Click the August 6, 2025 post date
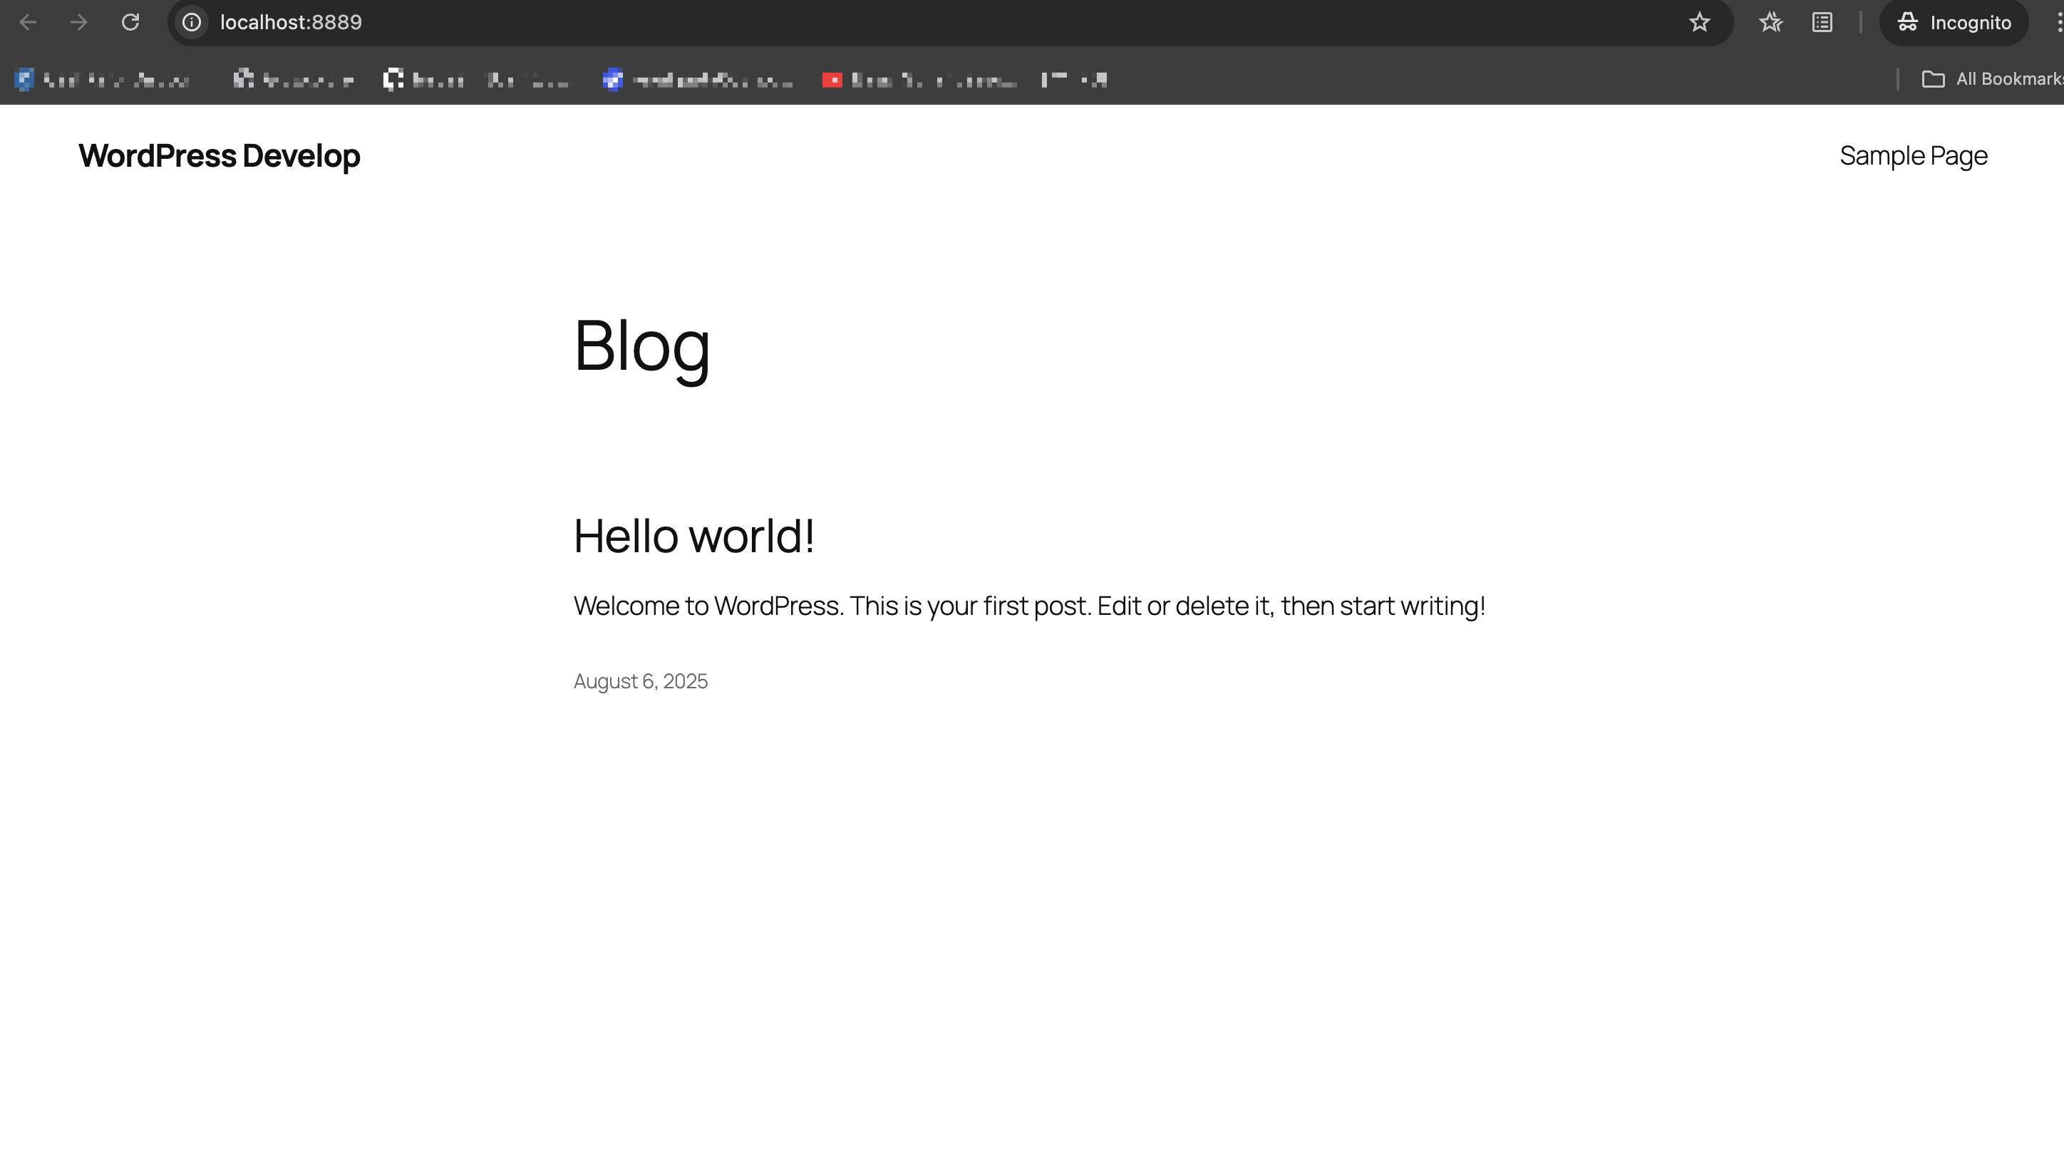Screen dimensions: 2064x1150 point(640,680)
